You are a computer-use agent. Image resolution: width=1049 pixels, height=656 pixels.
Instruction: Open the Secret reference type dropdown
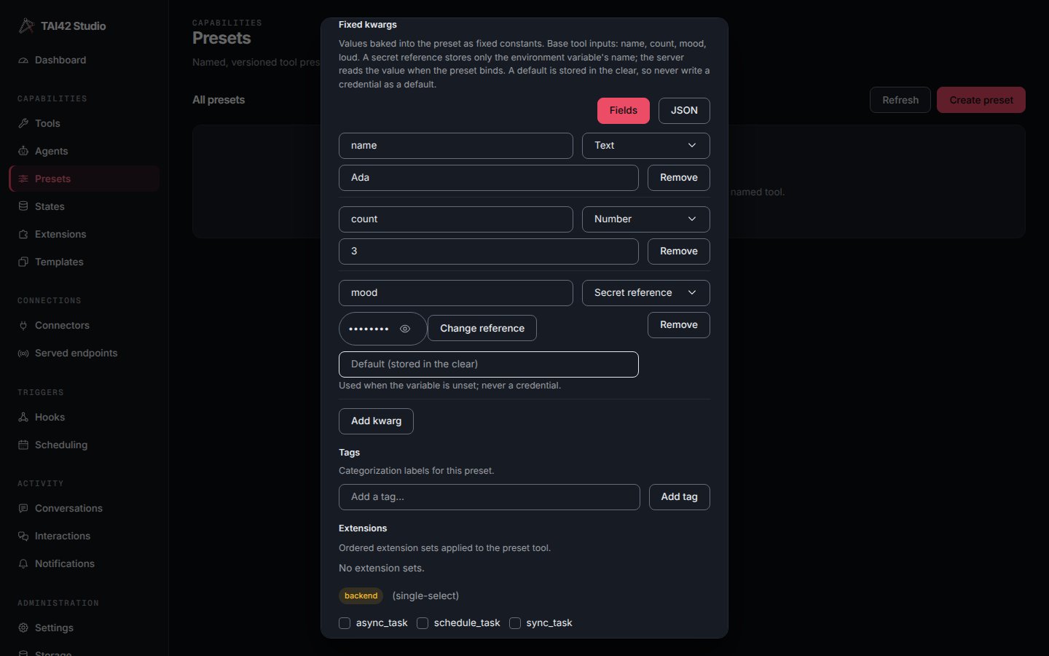pyautogui.click(x=646, y=293)
